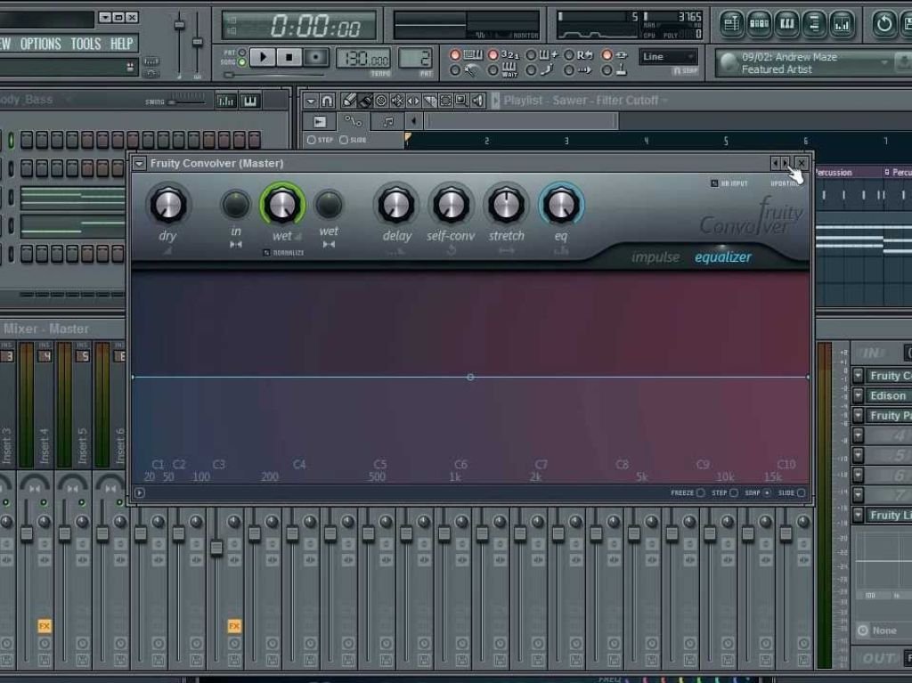The width and height of the screenshot is (912, 683).
Task: Click the Playback speaker tool in Playlist
Action: coord(477,101)
